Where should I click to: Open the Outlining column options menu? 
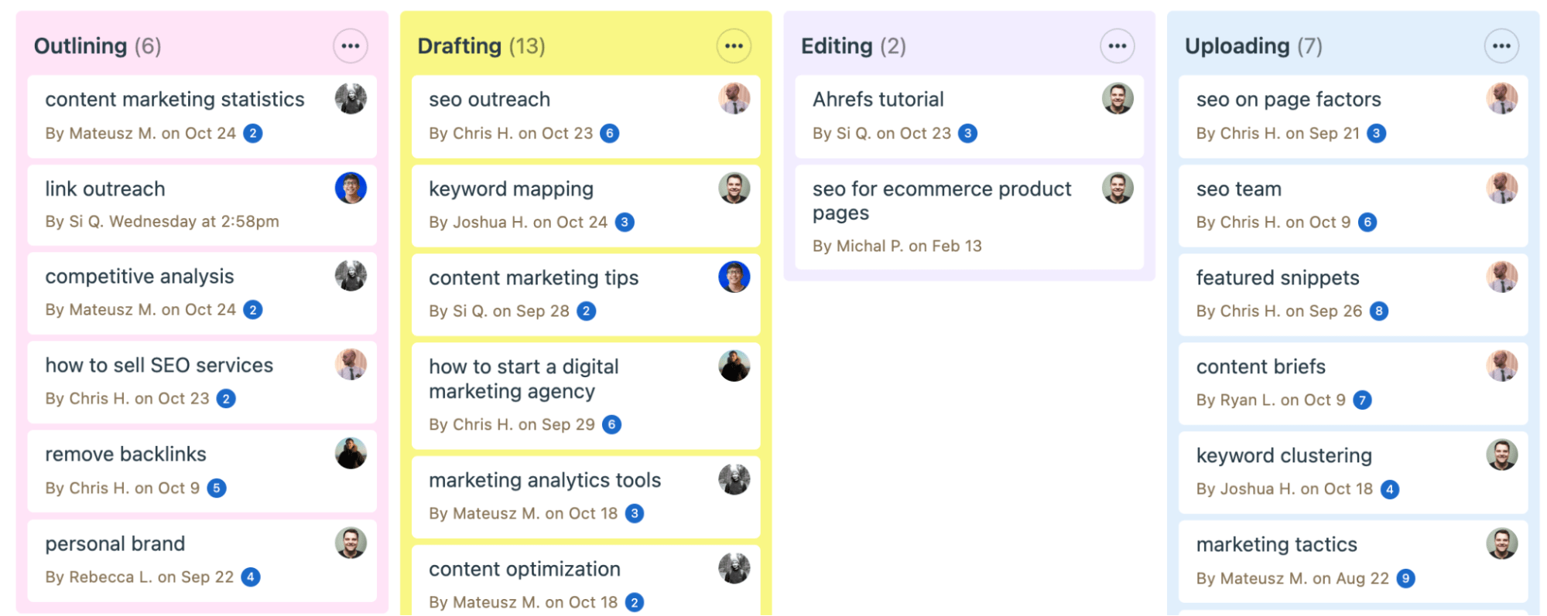[350, 45]
